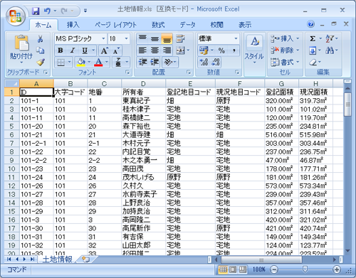Decrease decimal places
356x278 pixels.
click(x=216, y=62)
